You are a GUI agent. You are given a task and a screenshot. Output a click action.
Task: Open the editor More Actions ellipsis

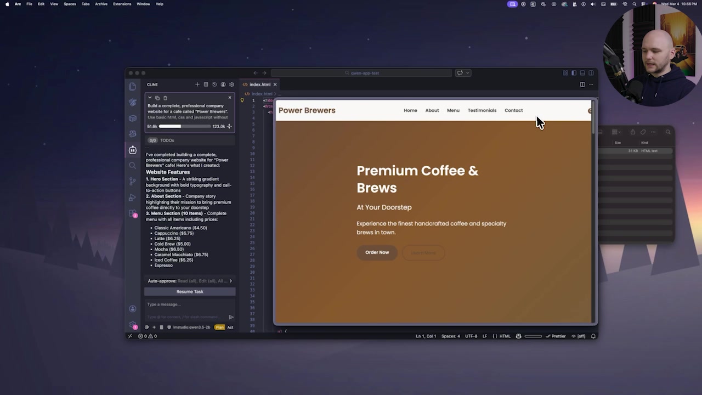click(x=591, y=84)
